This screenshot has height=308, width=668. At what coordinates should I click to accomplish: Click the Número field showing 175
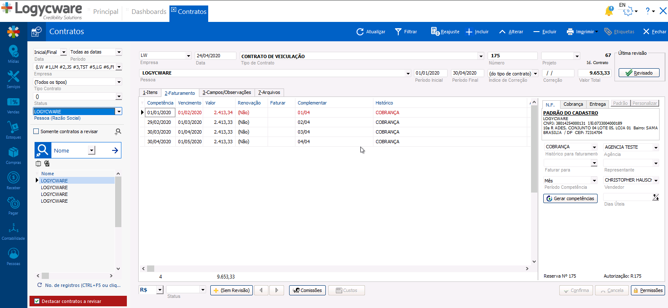click(x=512, y=56)
